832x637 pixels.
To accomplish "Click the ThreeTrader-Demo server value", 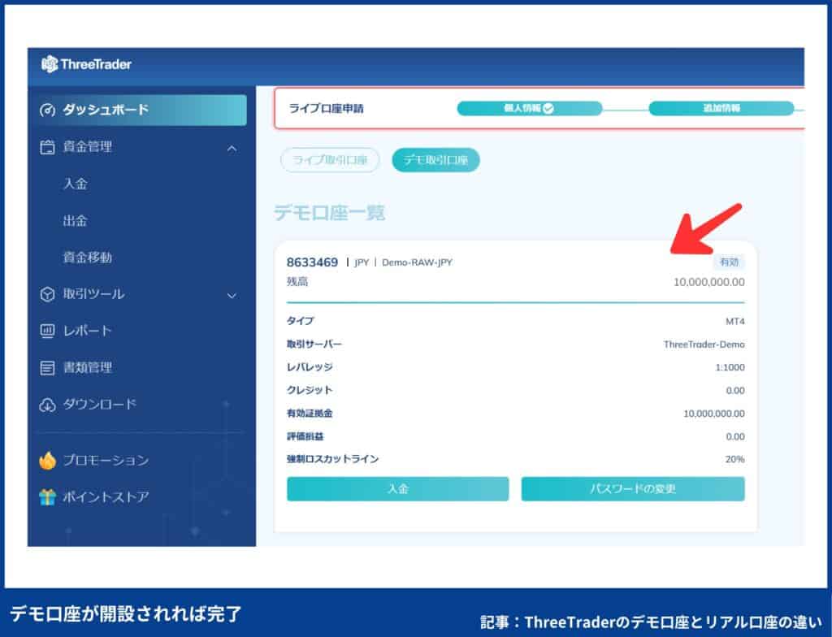I will pyautogui.click(x=704, y=344).
